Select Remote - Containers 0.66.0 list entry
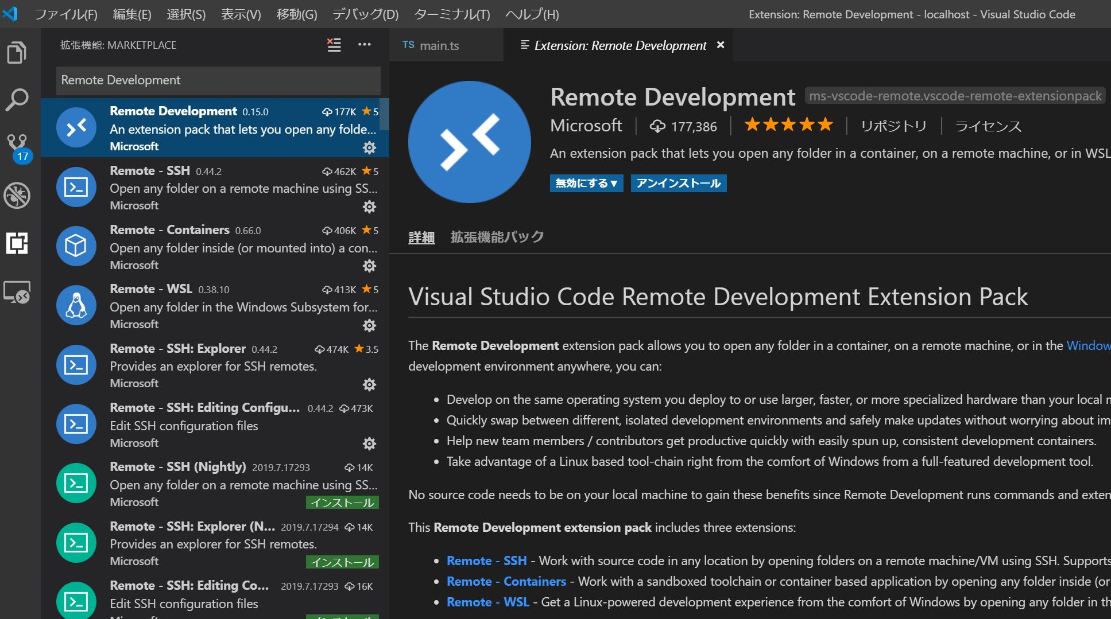The width and height of the screenshot is (1111, 619). [215, 246]
